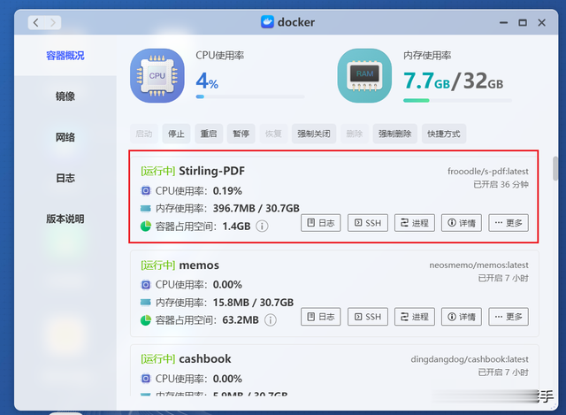
Task: Click the Stirling-PDF CPU usage chip icon
Action: [x=145, y=191]
